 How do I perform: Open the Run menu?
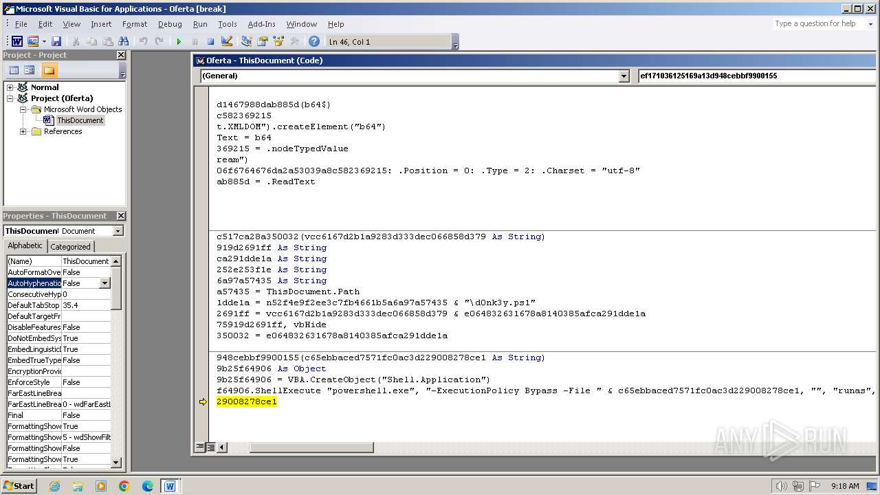[x=200, y=24]
